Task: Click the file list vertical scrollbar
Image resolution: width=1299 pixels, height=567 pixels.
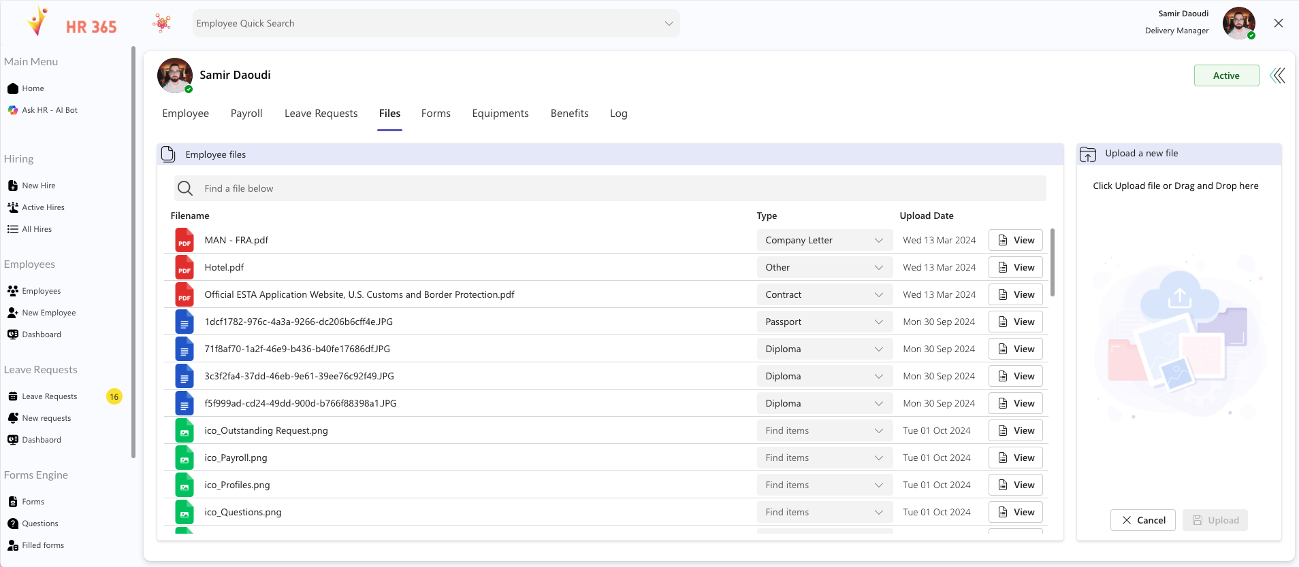Action: [x=1053, y=262]
